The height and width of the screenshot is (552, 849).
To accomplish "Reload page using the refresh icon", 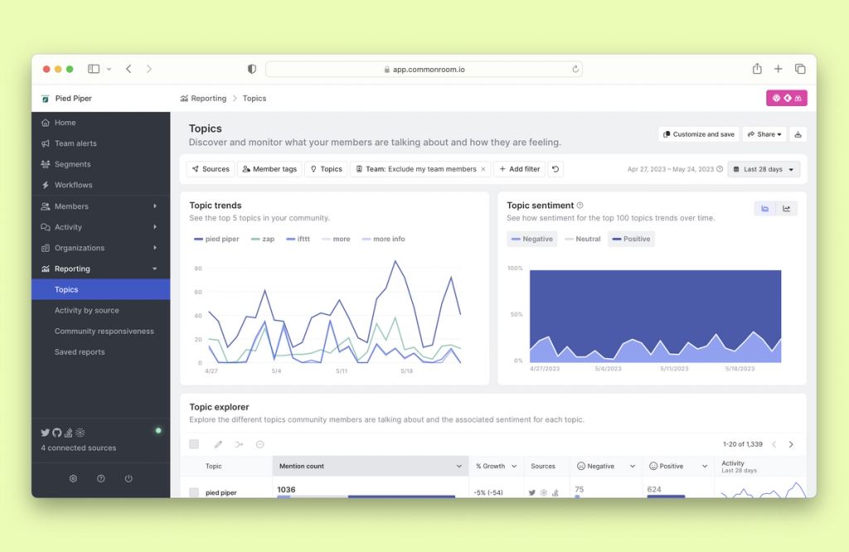I will (x=575, y=69).
